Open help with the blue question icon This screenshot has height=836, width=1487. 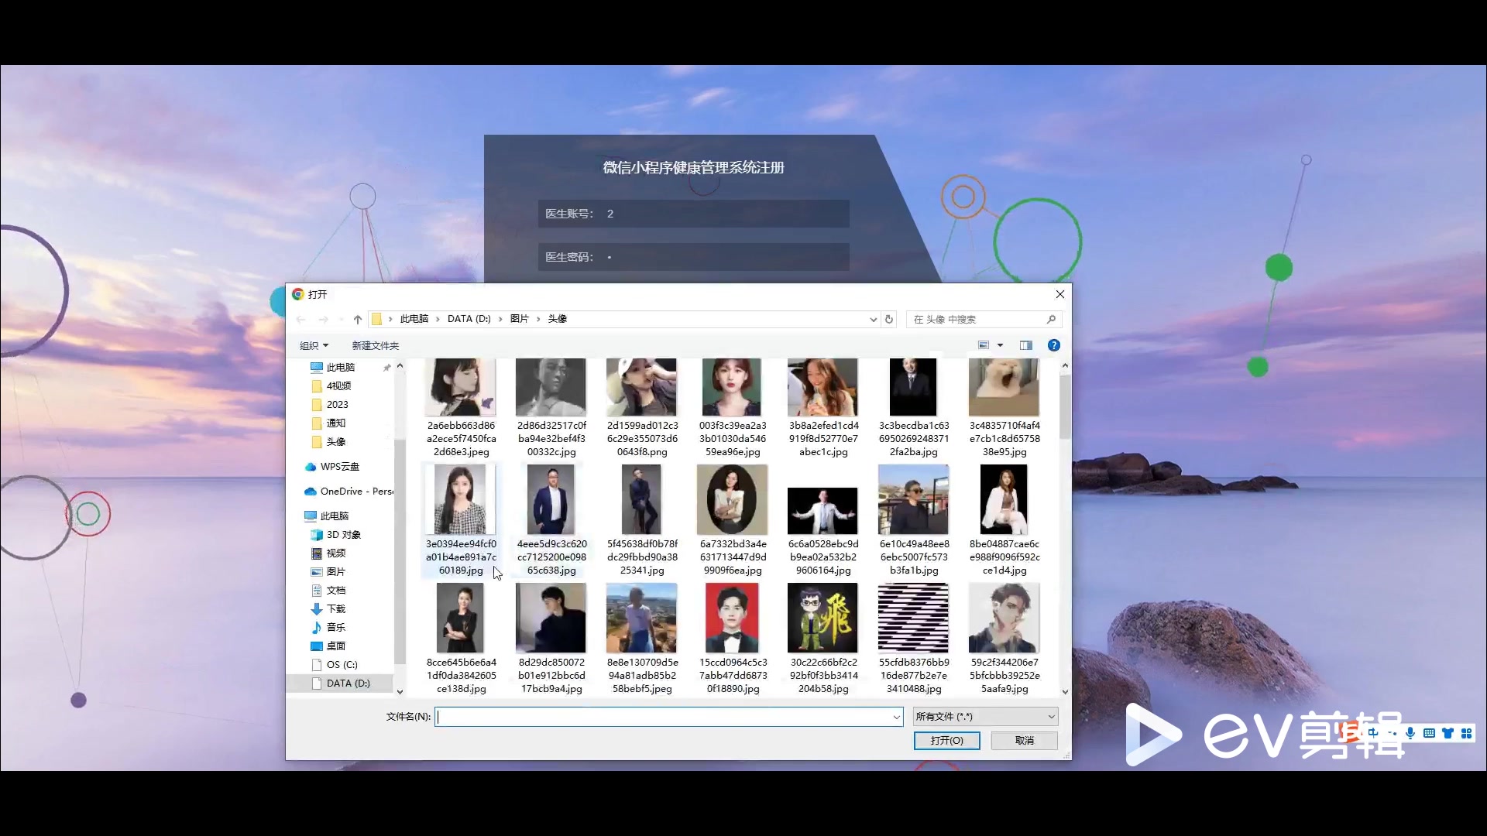[x=1054, y=345]
